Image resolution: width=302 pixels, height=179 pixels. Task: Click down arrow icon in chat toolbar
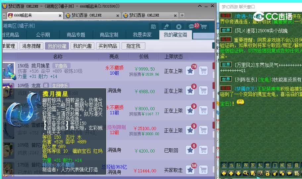point(238,173)
